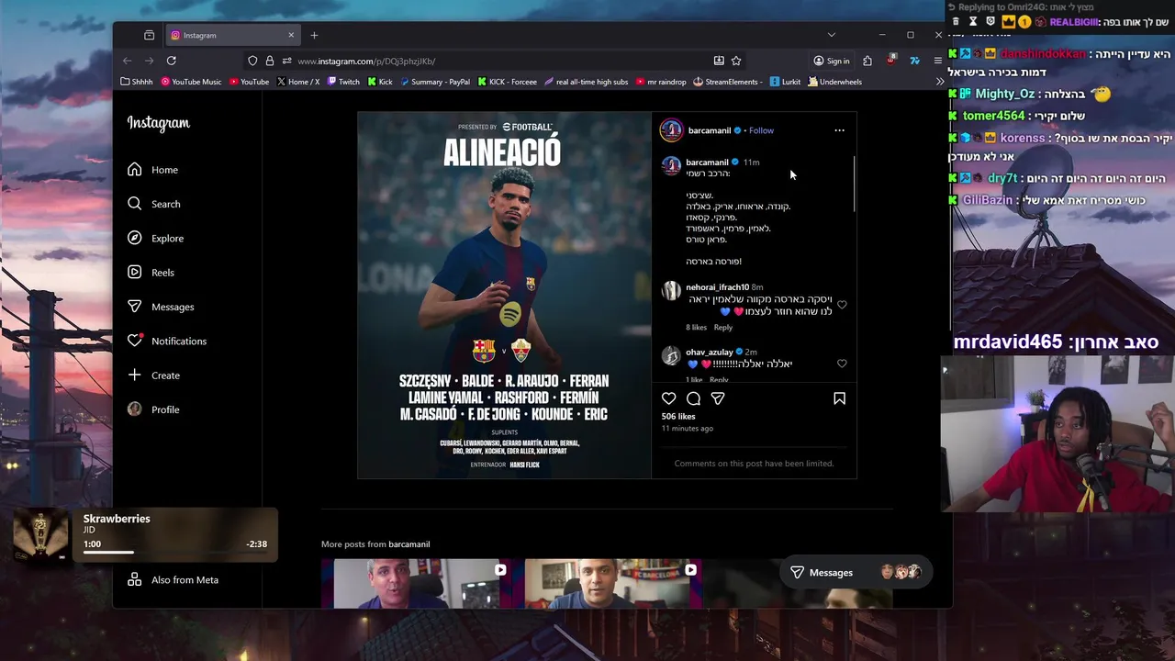
Task: Click Also from Meta link
Action: (173, 579)
